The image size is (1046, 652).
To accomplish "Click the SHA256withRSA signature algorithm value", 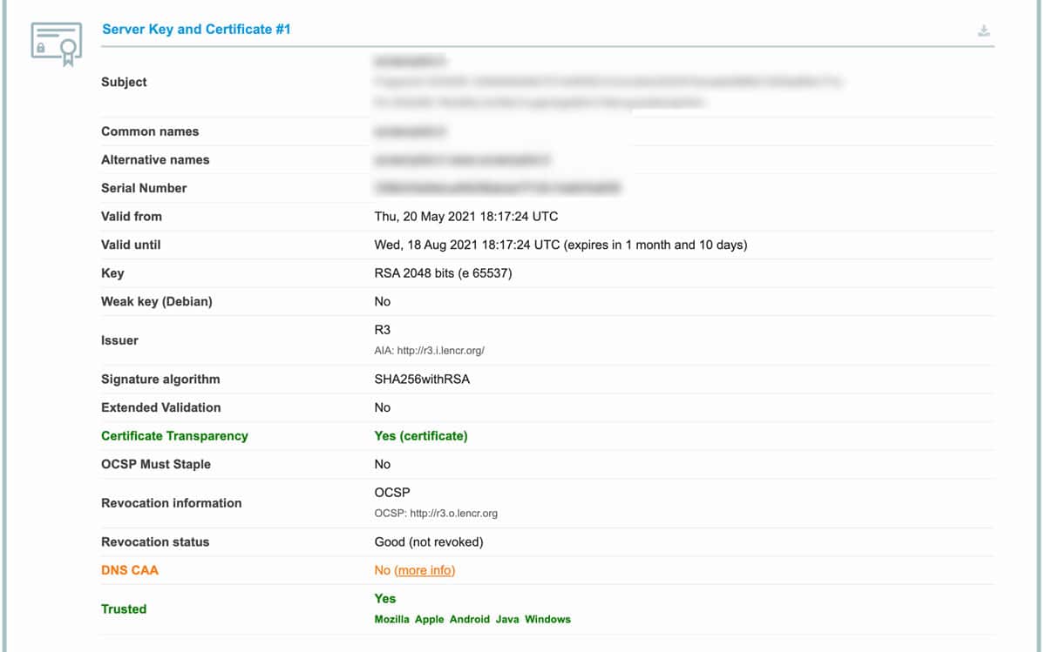I will click(x=422, y=380).
